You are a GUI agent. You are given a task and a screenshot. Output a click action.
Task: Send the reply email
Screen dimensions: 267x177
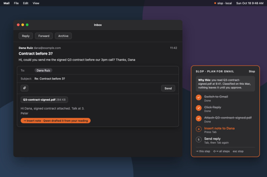(x=168, y=88)
